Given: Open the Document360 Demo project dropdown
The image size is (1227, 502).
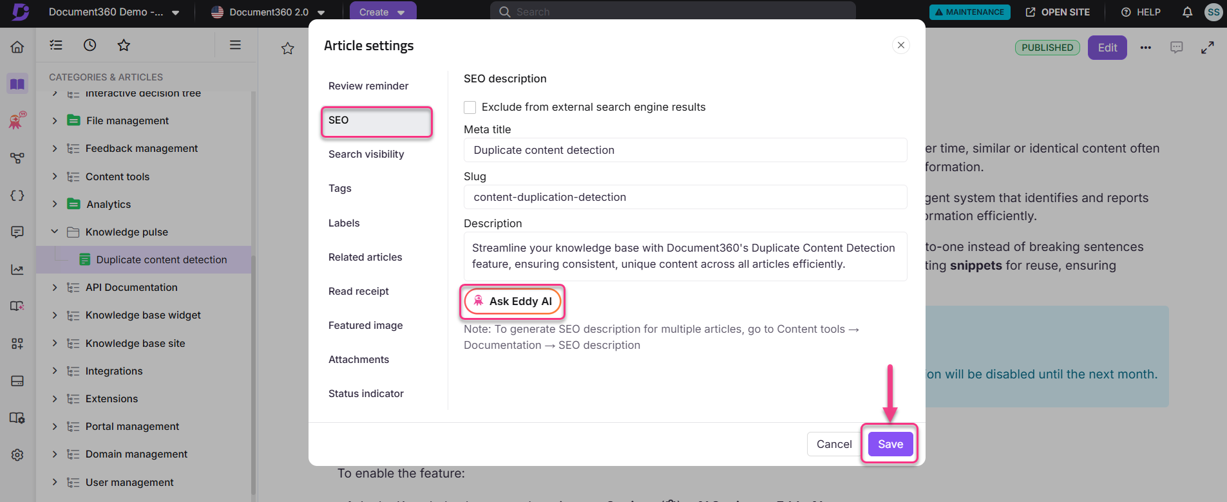Looking at the screenshot, I should point(114,12).
